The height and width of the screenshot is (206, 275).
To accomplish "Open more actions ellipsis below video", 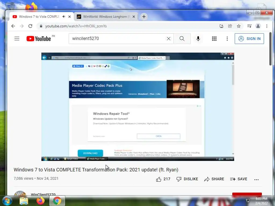I will (256, 179).
